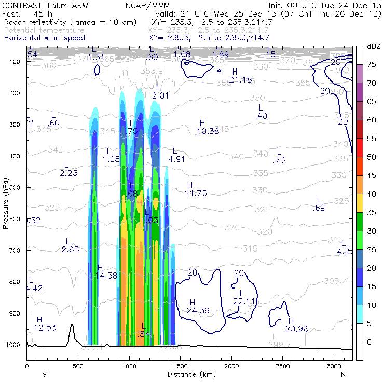Click the top-edge value '1.31'

[96, 58]
